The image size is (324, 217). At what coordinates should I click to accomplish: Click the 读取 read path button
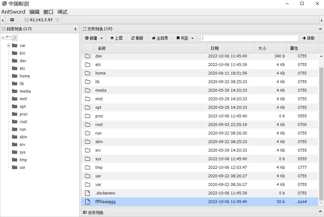pyautogui.click(x=308, y=38)
